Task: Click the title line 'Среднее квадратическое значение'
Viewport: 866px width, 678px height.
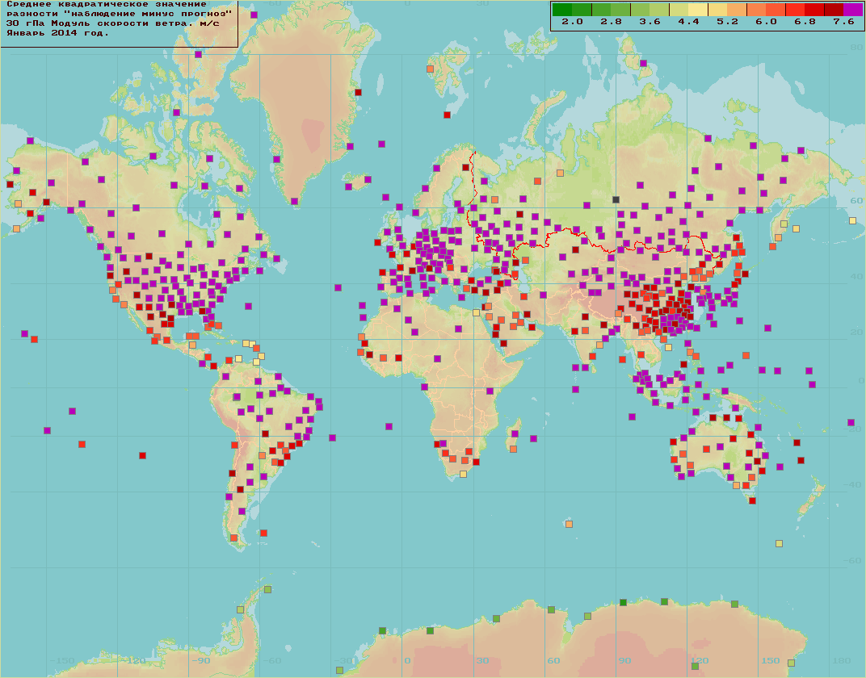Action: (x=107, y=4)
